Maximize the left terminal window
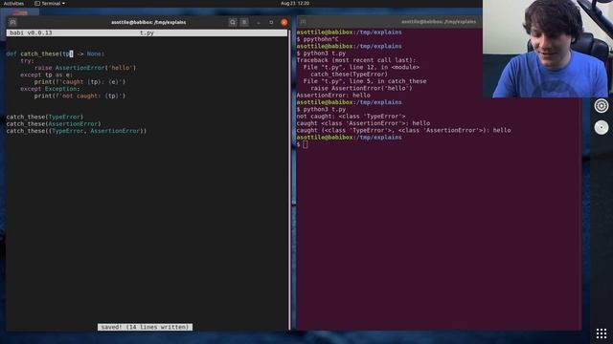613x344 pixels. coord(271,23)
